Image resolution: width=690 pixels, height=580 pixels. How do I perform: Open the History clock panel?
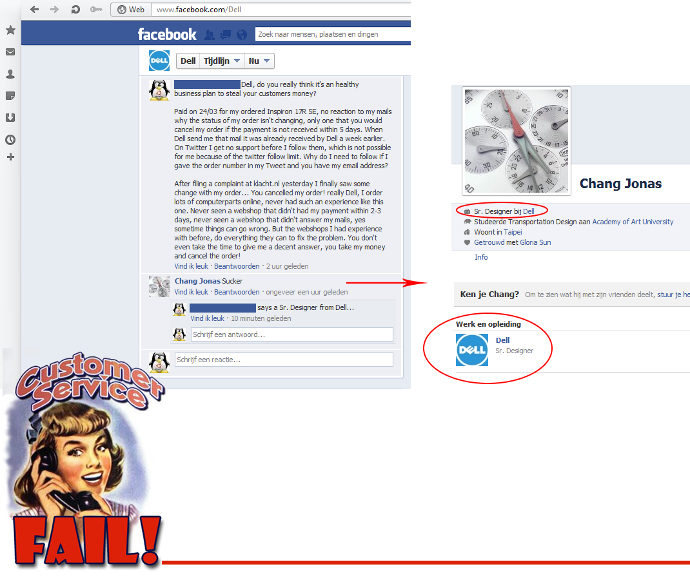click(x=10, y=140)
